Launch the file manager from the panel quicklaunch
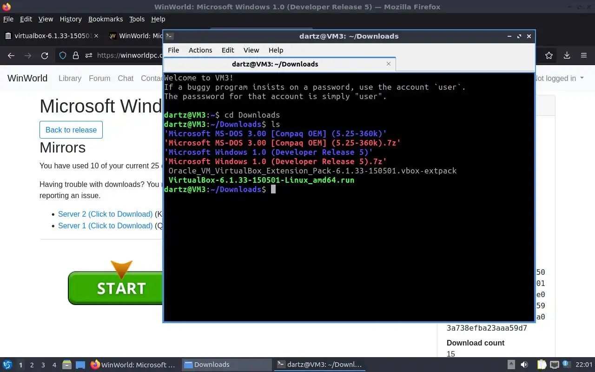 (66, 365)
